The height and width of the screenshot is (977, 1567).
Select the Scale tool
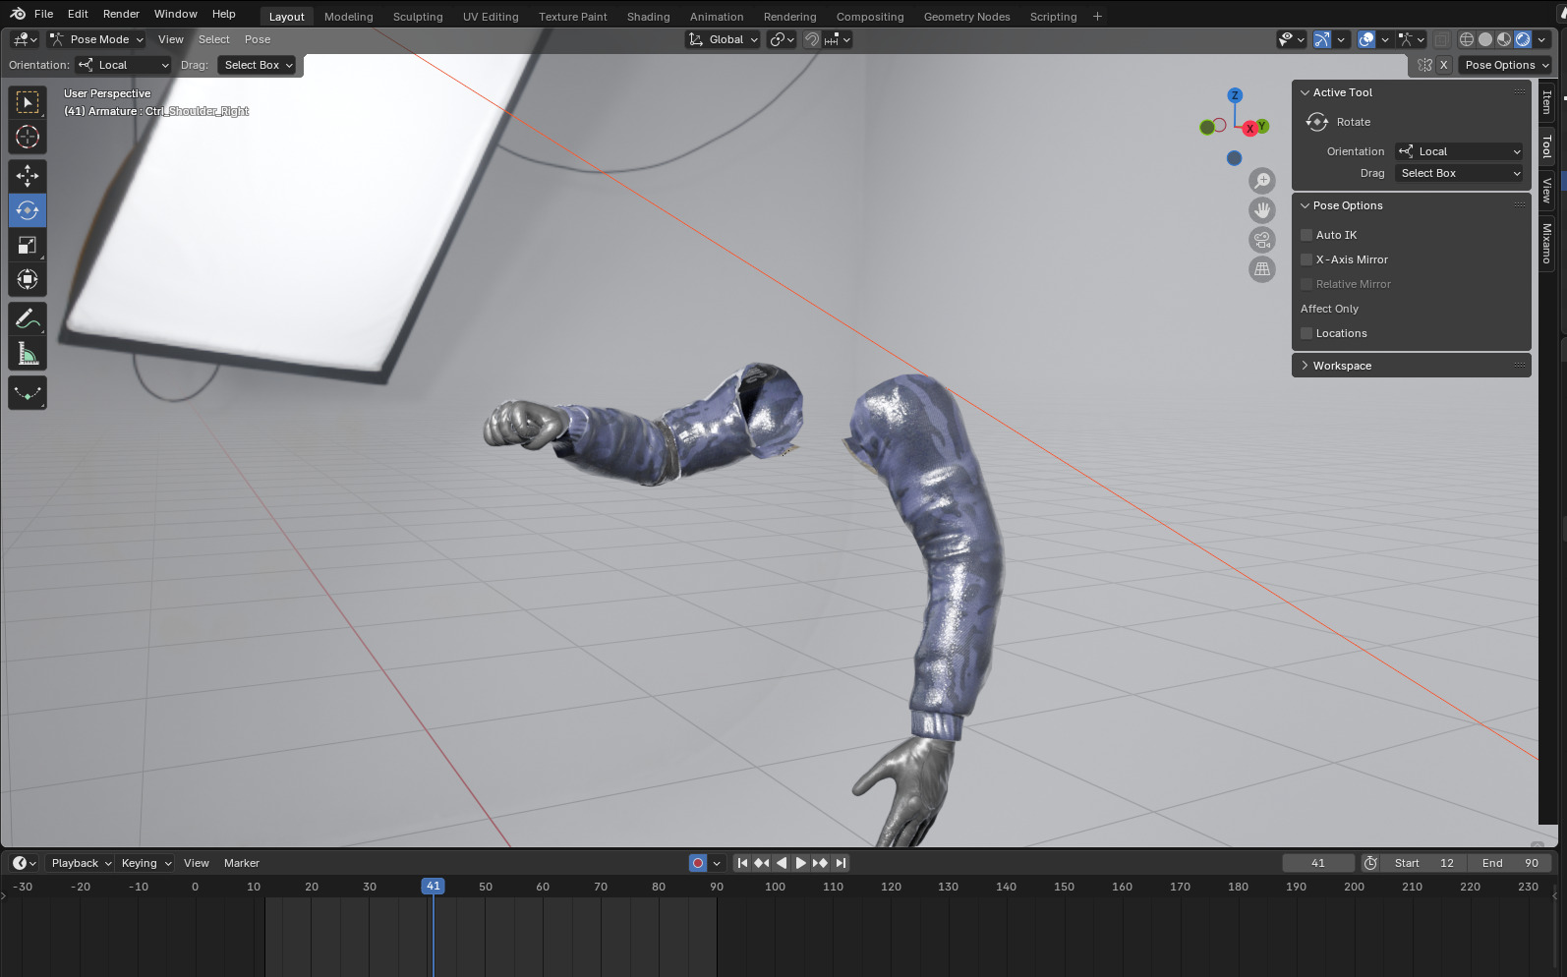[x=28, y=245]
